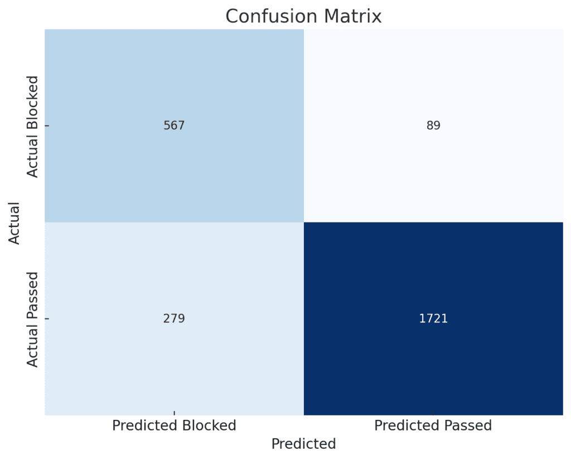Select the cell showing 567

click(x=174, y=125)
